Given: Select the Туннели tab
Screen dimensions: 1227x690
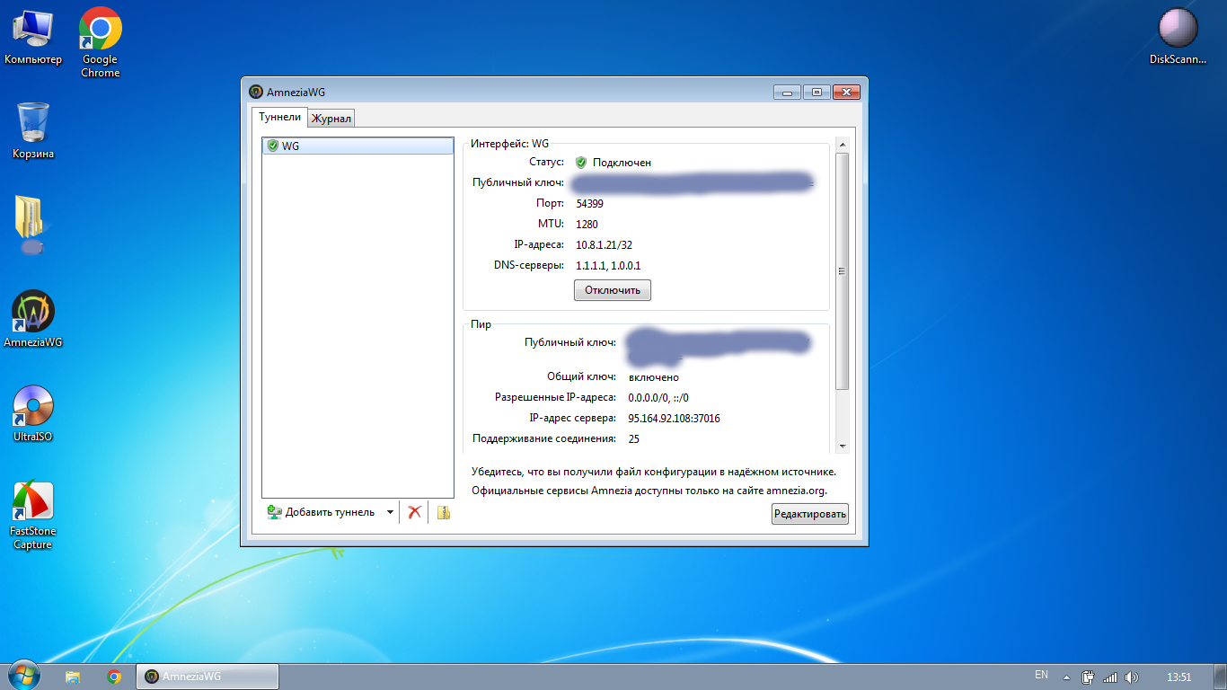Looking at the screenshot, I should point(279,117).
